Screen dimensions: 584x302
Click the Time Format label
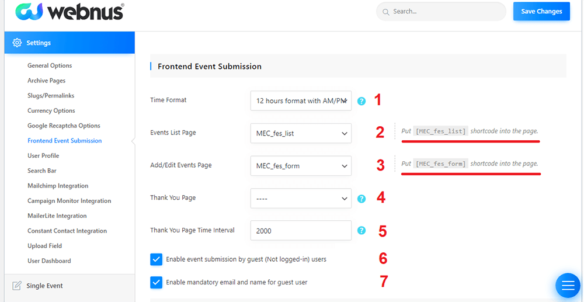coord(168,100)
